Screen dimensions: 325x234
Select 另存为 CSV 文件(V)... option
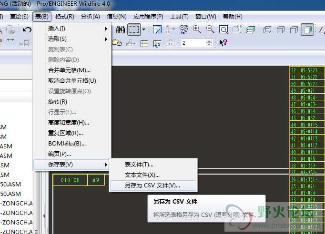153,185
